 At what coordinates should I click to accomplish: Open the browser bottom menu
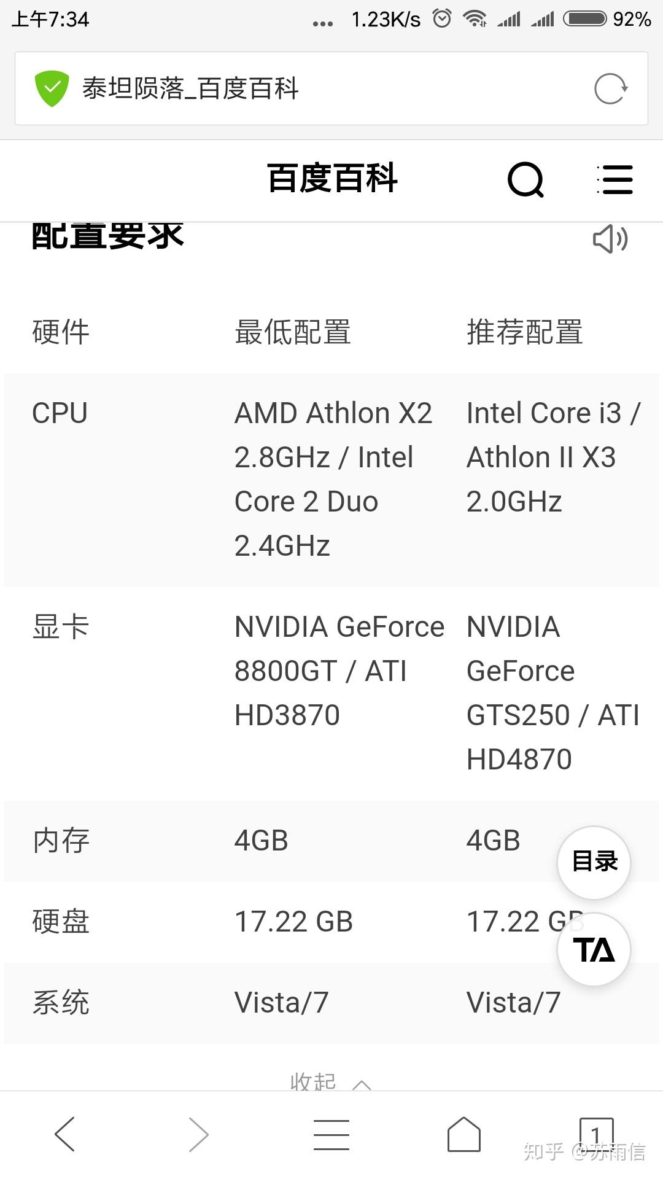pyautogui.click(x=331, y=1134)
